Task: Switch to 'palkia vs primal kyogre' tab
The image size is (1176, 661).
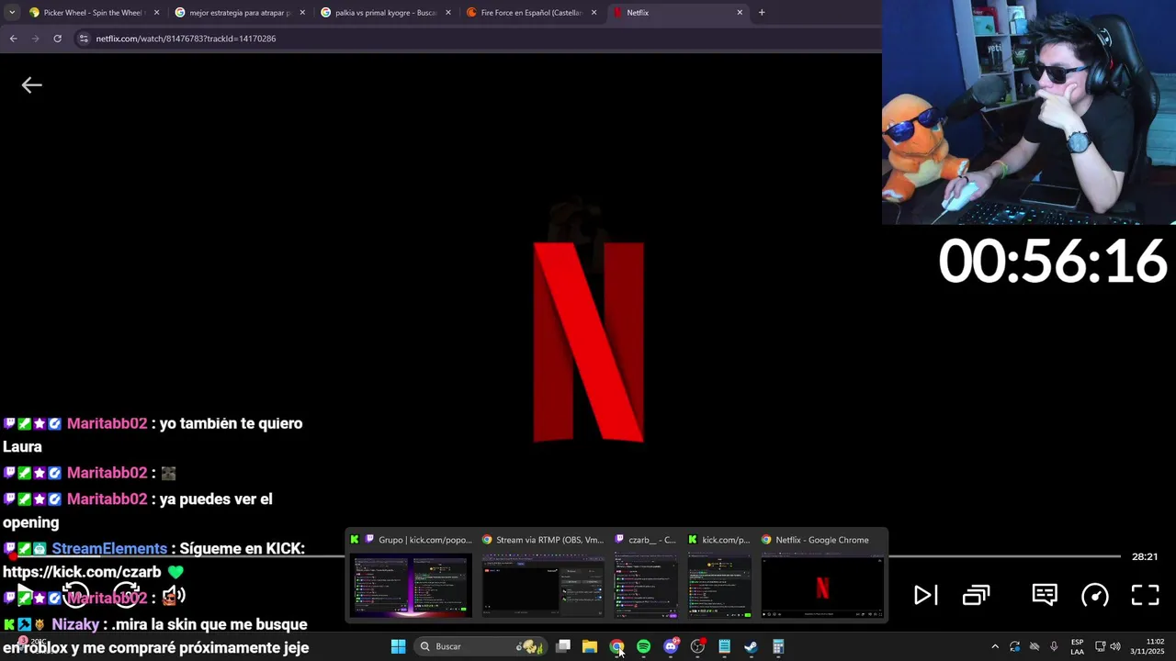Action: point(386,13)
